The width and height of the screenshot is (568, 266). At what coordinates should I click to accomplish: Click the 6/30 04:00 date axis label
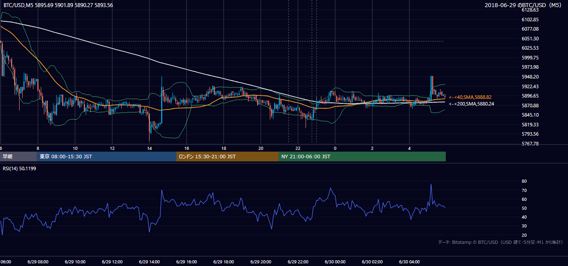coord(409,262)
